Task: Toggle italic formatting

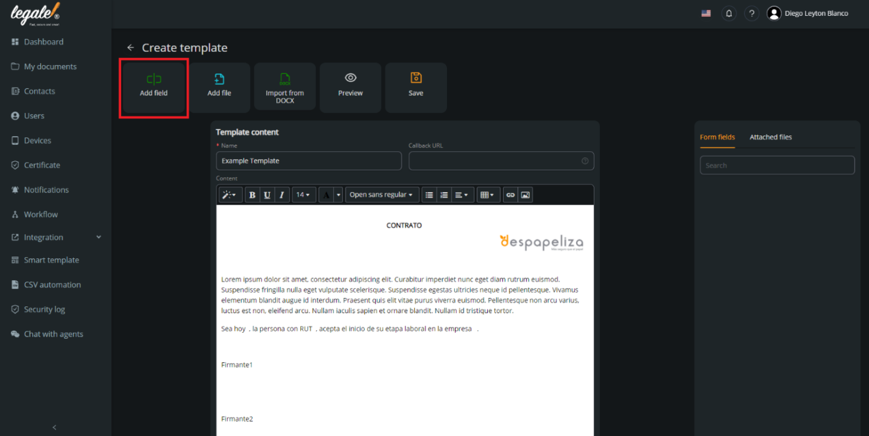Action: point(281,194)
